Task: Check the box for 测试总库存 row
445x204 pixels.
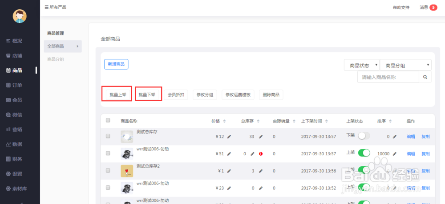Action: pos(108,136)
